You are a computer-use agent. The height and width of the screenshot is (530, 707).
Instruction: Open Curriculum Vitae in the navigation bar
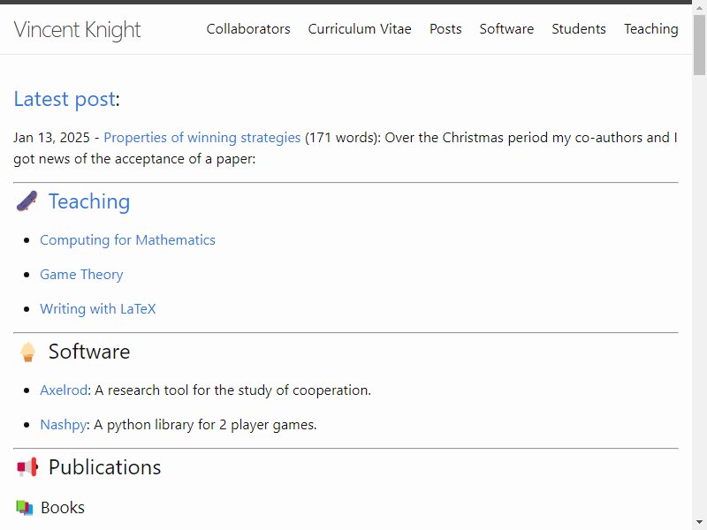360,29
